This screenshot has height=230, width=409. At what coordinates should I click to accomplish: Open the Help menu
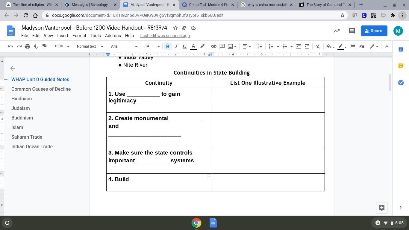(x=129, y=36)
